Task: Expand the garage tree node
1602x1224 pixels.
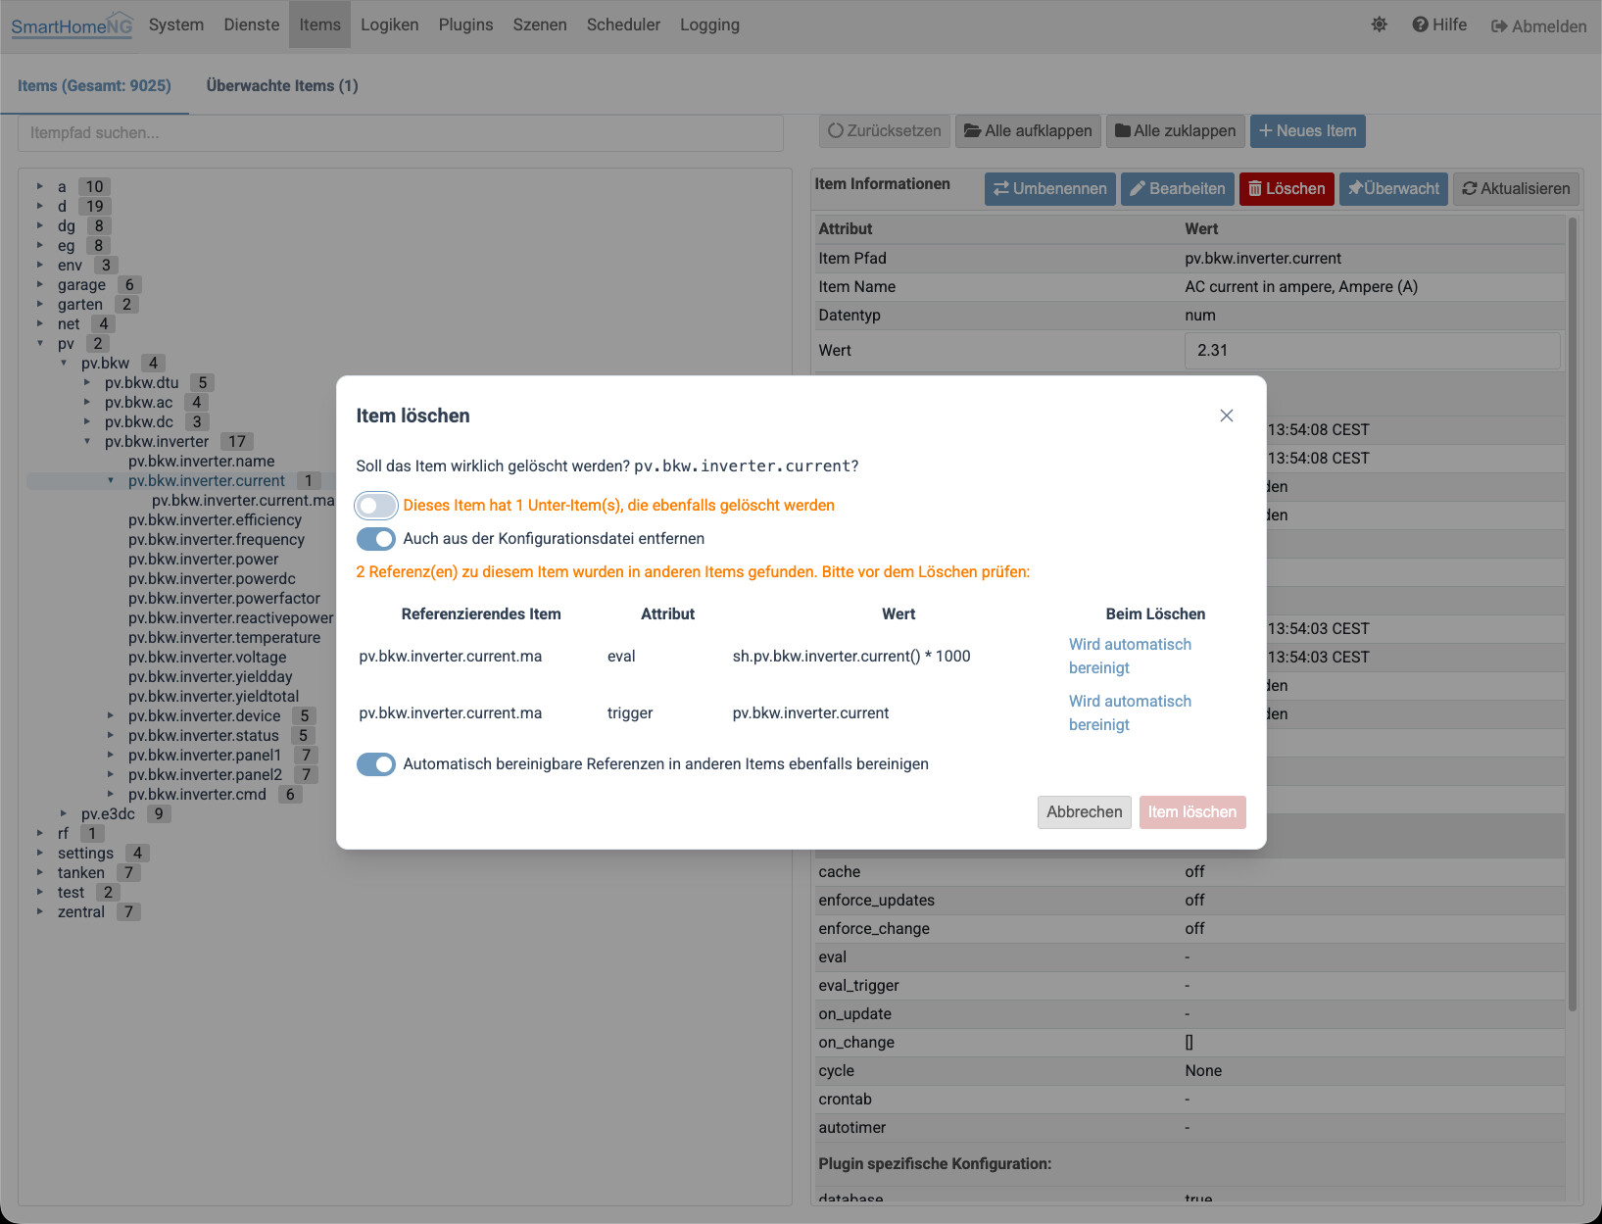Action: click(40, 284)
